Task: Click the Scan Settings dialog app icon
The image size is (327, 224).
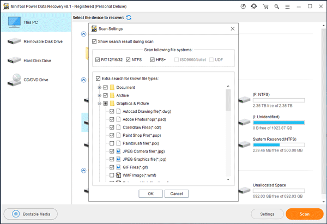Action: point(94,28)
